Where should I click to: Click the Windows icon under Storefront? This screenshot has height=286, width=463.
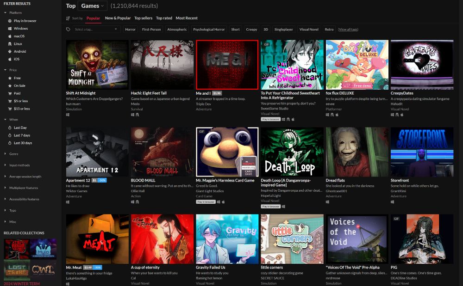(393, 202)
